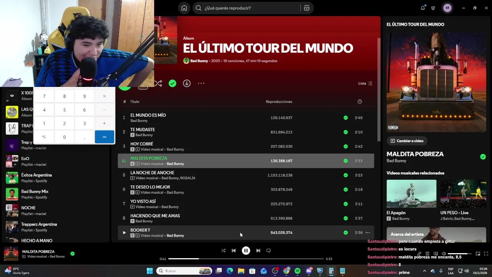Toggle saved check on TE DESEO LO MEJOR
The height and width of the screenshot is (277, 492).
346,190
